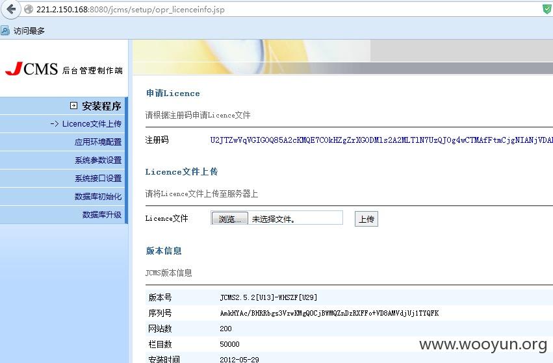Click the install date 2012-05-29
This screenshot has width=553, height=363.
239,360
